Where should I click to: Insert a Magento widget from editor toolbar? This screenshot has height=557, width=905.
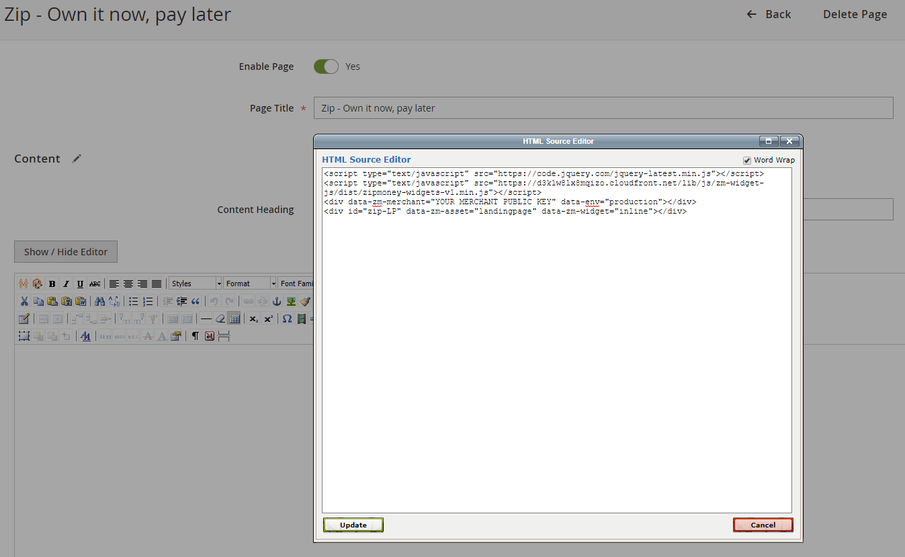pos(38,284)
